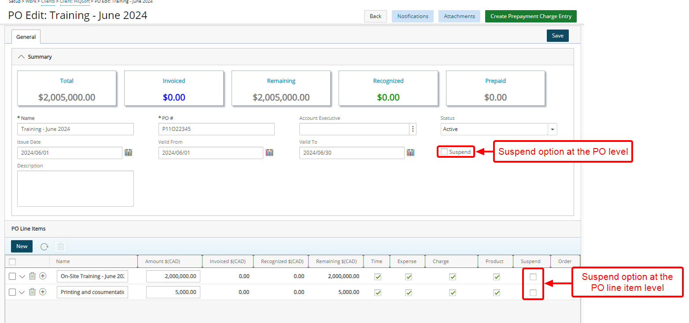The width and height of the screenshot is (689, 323).
Task: Click the Issue Date field
Action: (x=70, y=153)
